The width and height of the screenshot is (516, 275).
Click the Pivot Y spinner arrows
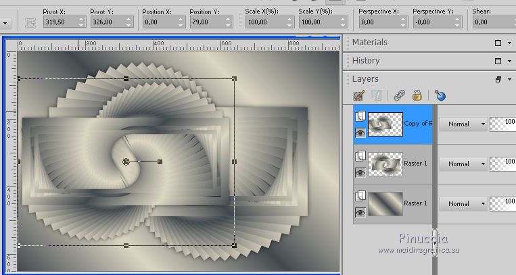tap(129, 22)
